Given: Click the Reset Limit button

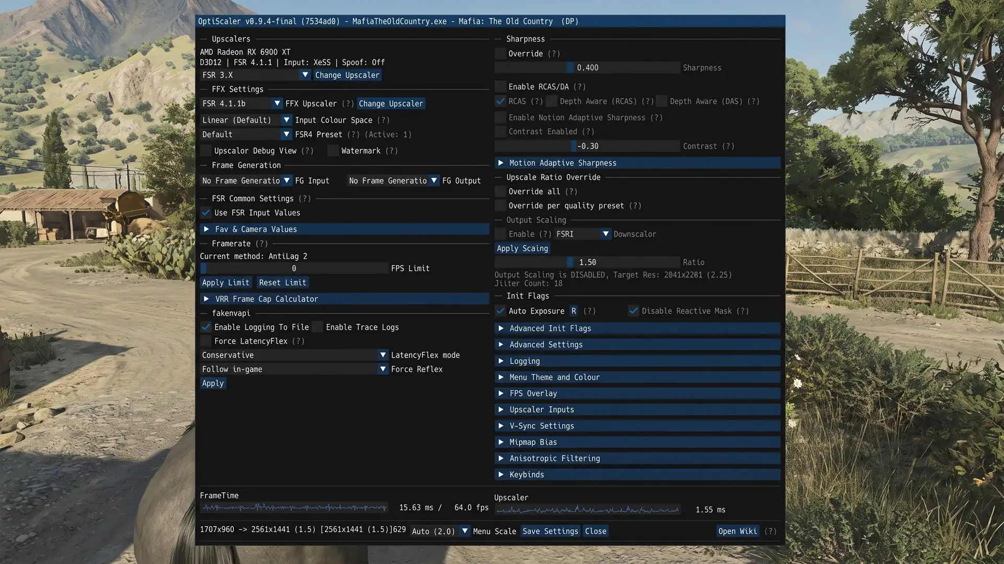Looking at the screenshot, I should coord(282,283).
